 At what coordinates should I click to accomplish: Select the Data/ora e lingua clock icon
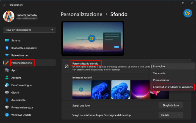pyautogui.click(x=7, y=85)
